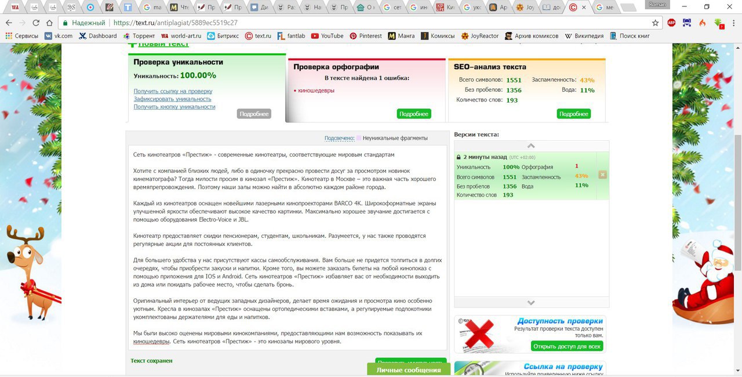Open the Adblock Plus extension
This screenshot has width=742, height=377.
point(671,23)
